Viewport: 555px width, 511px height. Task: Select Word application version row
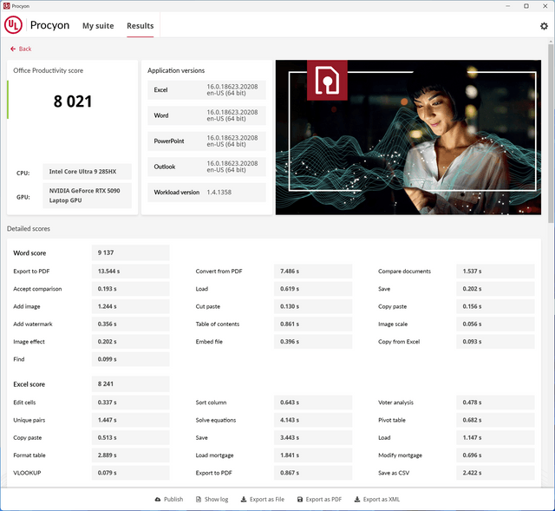pos(206,115)
